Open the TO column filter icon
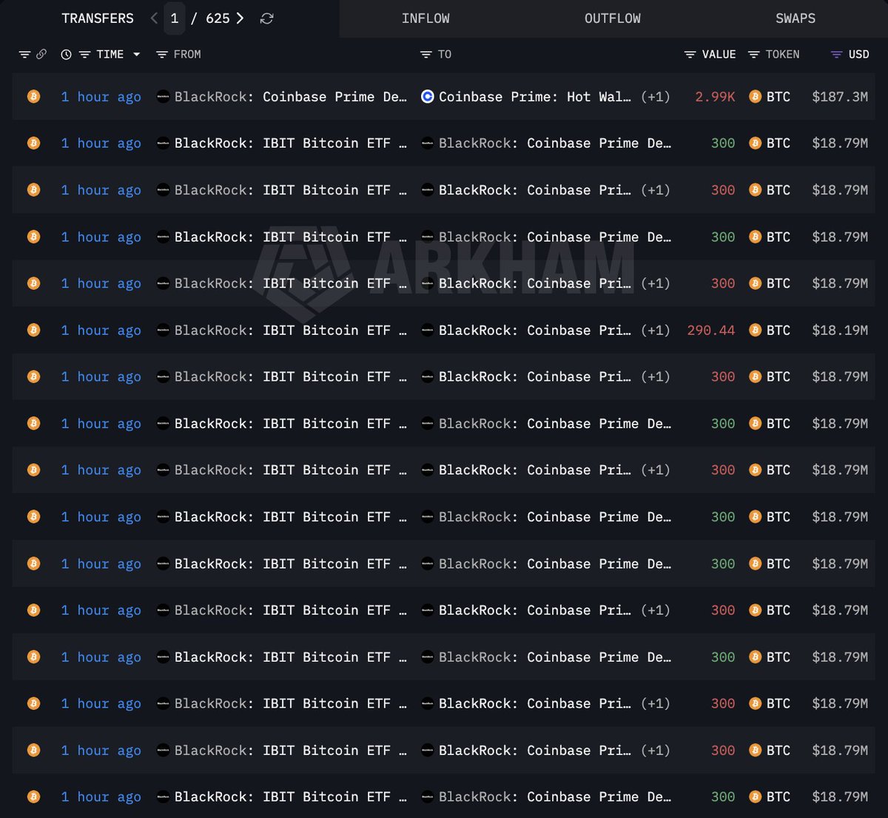 tap(425, 54)
